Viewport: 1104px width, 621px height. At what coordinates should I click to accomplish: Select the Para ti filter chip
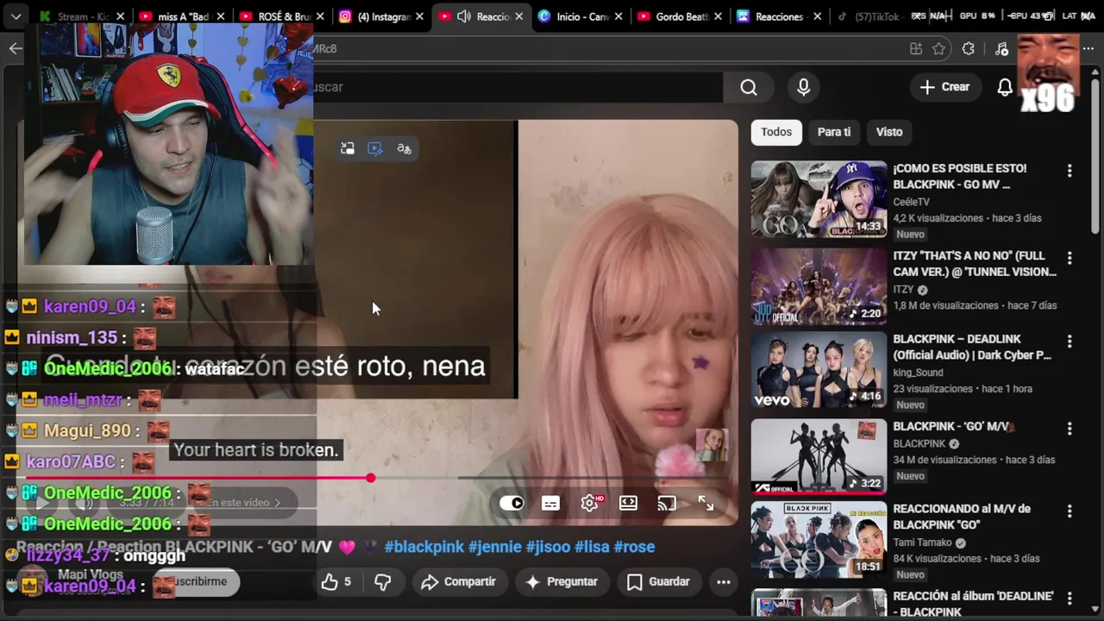(834, 132)
